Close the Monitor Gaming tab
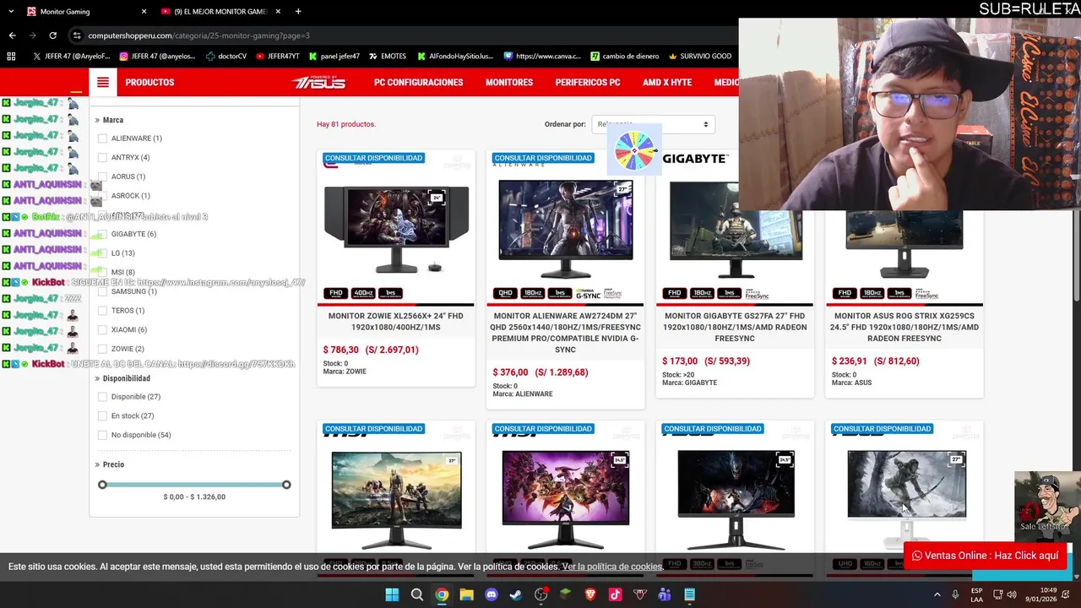The width and height of the screenshot is (1081, 608). click(144, 12)
